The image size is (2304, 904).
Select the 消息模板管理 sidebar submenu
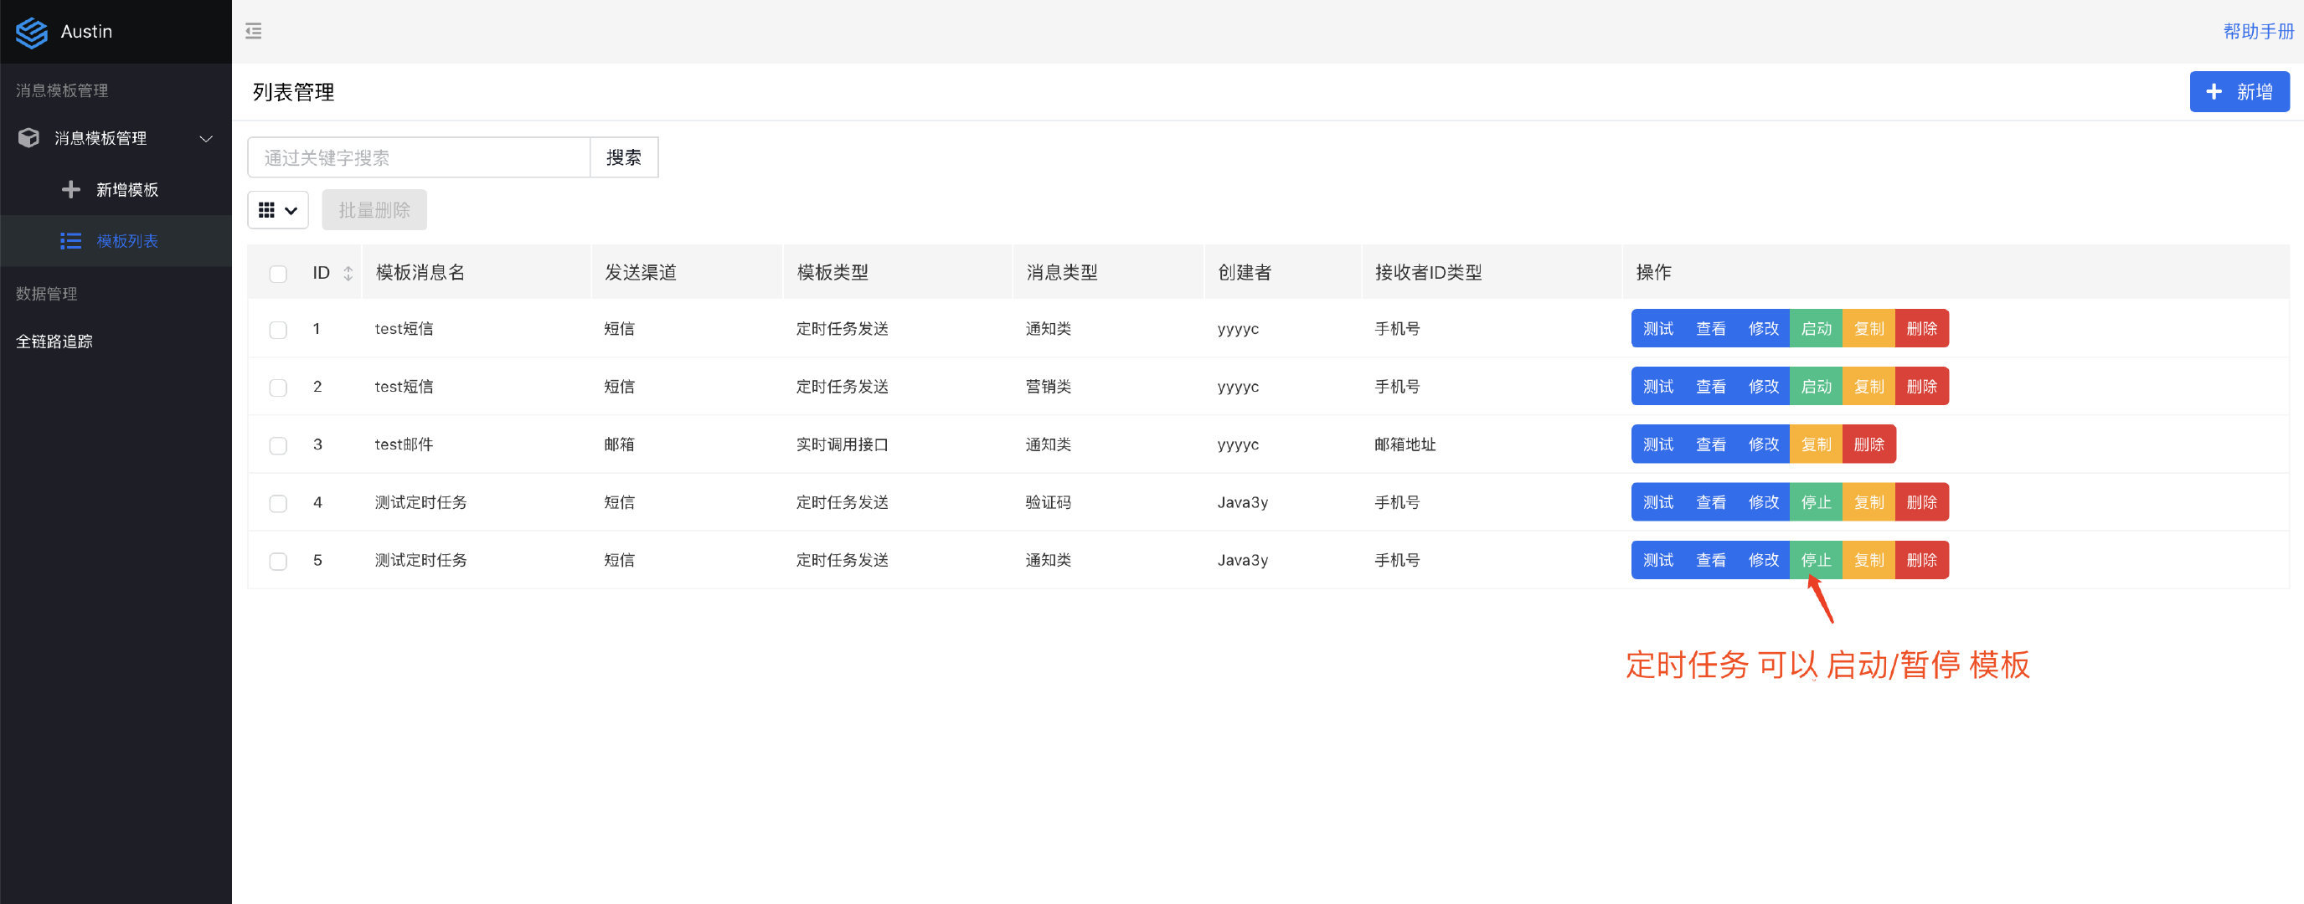pos(116,139)
